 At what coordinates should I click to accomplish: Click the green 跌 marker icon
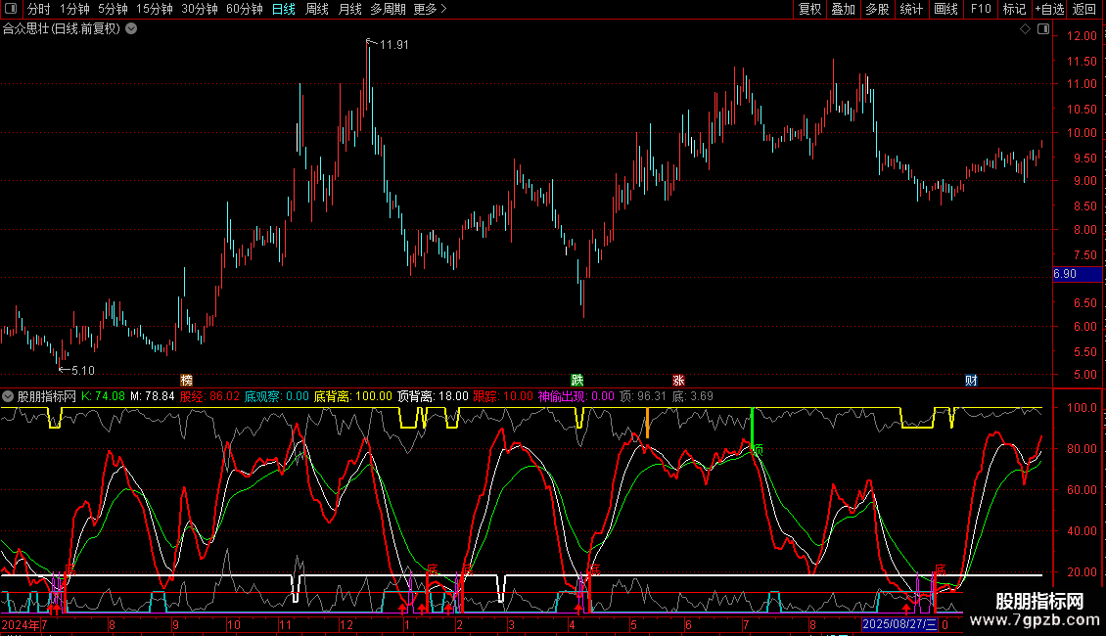577,380
